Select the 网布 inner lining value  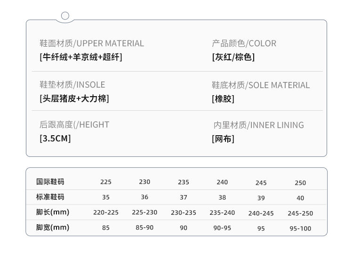pos(223,139)
